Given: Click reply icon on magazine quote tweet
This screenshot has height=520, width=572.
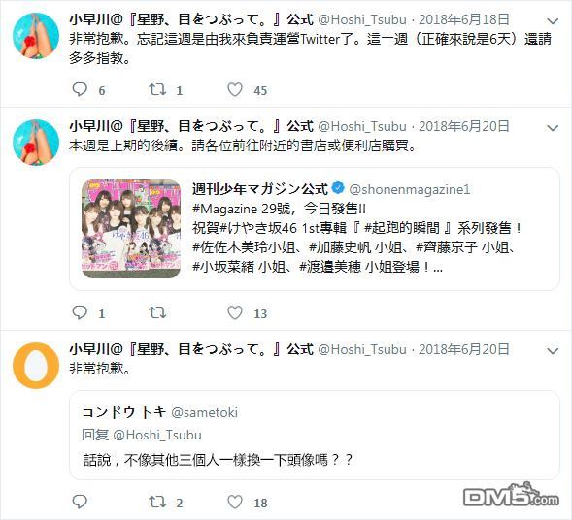Looking at the screenshot, I should point(80,312).
